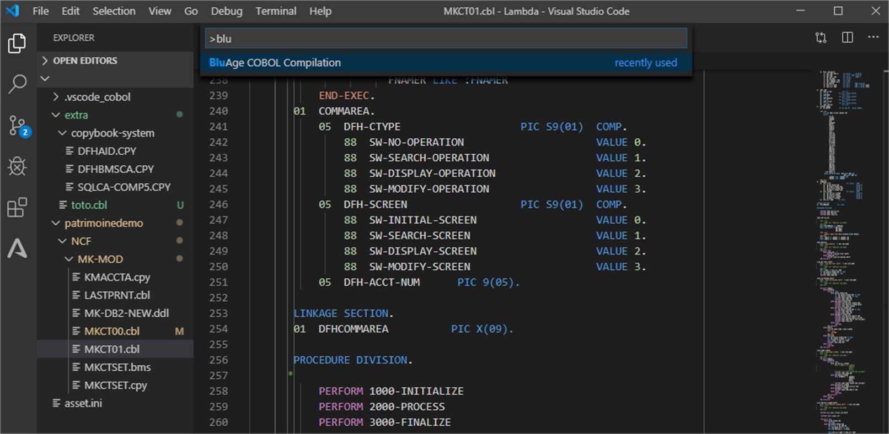The height and width of the screenshot is (434, 889).
Task: Collapse the copybook-system folder
Action: [112, 133]
